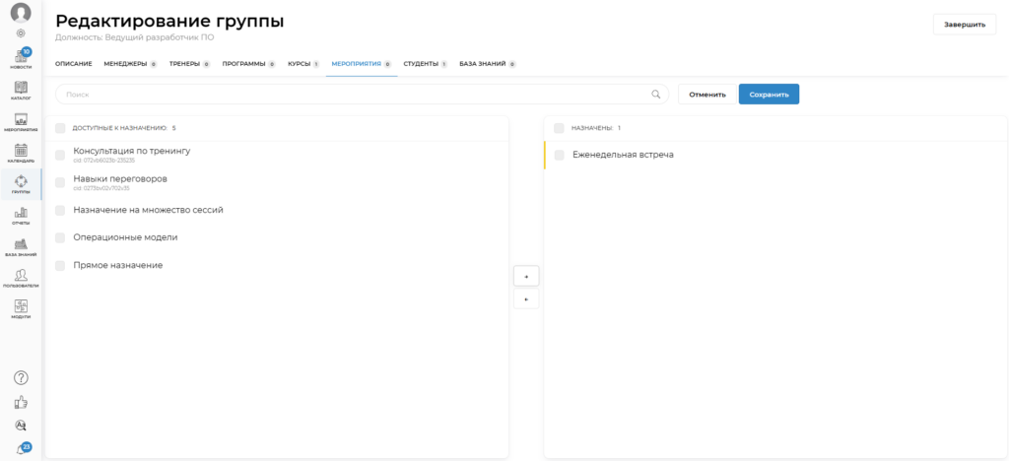This screenshot has width=1009, height=461.
Task: Click the Должность: Ведущий разработчик ПО subtitle
Action: pos(134,38)
